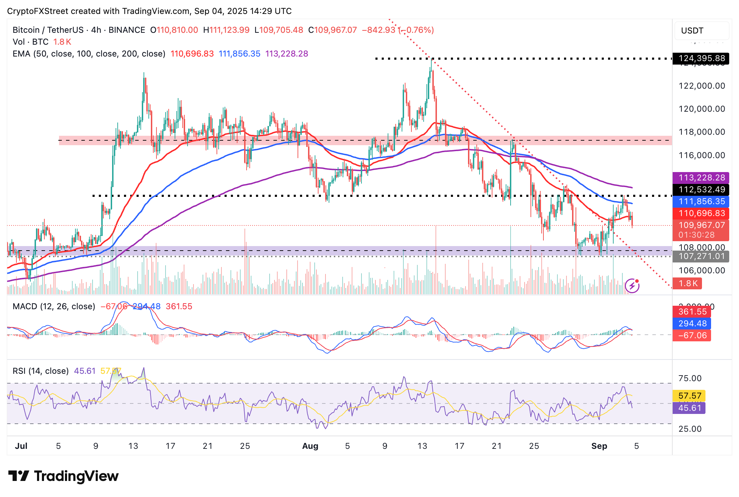Click the blue 111,856.35 EMA price tag
Viewport: 739px width, 497px height.
pyautogui.click(x=701, y=201)
